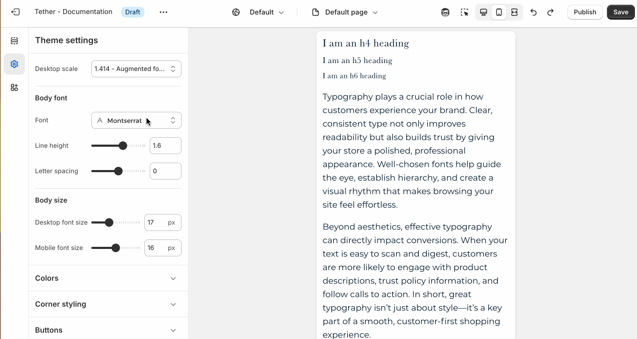Switch to mobile preview view
The image size is (637, 339).
point(499,12)
